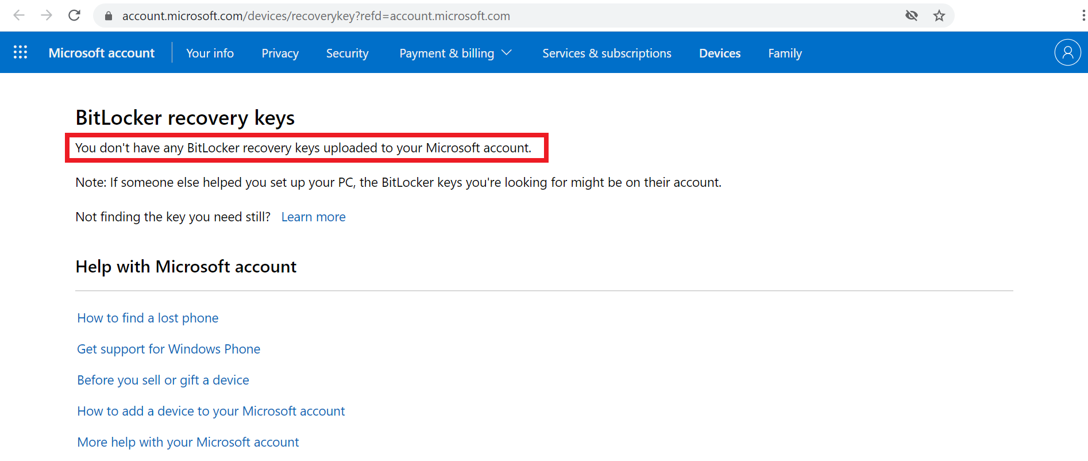Click the 'Note: If someone else helped' text

pos(399,182)
